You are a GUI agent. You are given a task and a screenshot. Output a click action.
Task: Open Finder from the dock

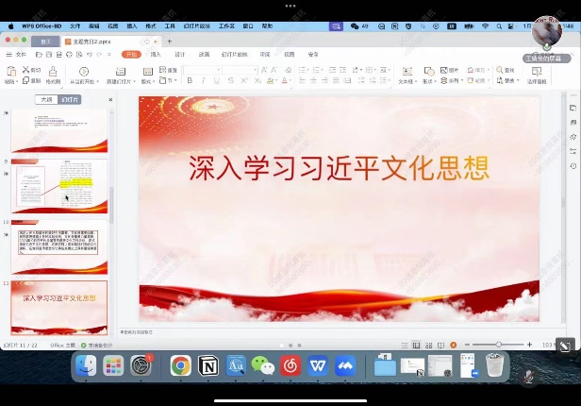coord(87,365)
